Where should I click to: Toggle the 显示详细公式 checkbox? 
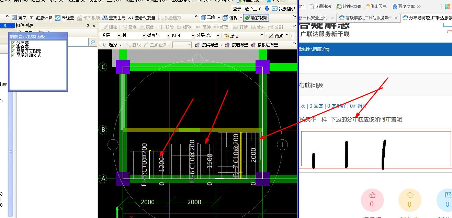(13, 55)
